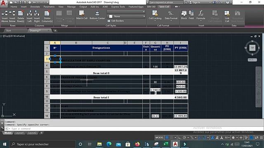
Task: Click the Save quick access icon
Action: pyautogui.click(x=20, y=2)
